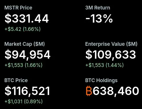The height and width of the screenshot is (109, 142).
Task: Select the MSTR Price label
Action: click(18, 8)
